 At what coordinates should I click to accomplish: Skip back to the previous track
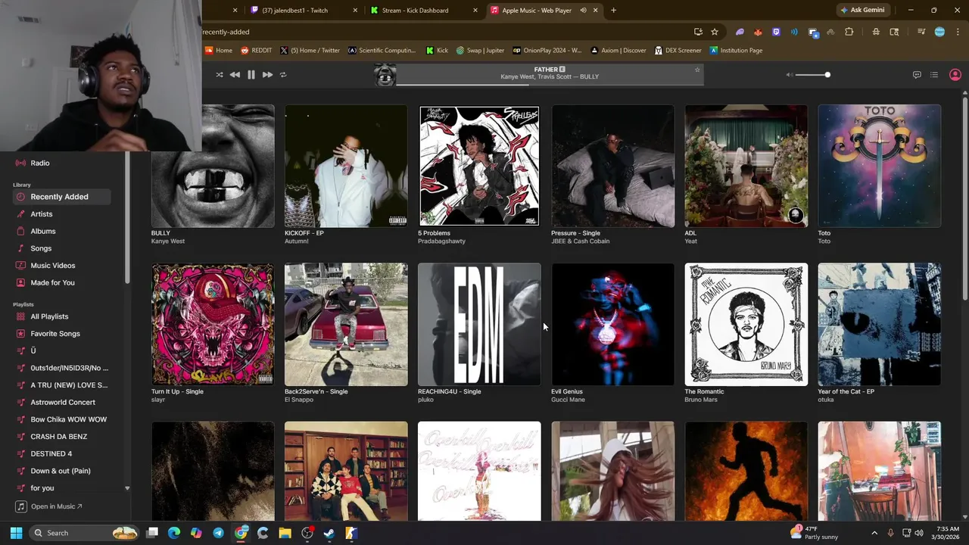(x=235, y=75)
